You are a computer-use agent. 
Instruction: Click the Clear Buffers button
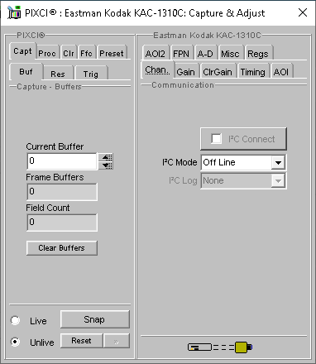[x=62, y=248]
